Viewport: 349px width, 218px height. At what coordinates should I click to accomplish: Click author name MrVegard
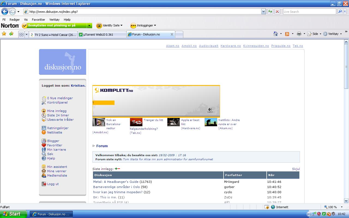(231, 182)
